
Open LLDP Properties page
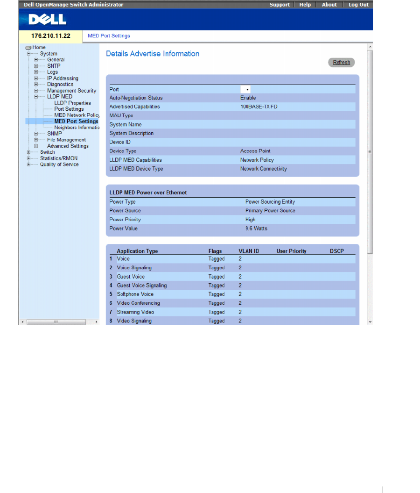72,103
